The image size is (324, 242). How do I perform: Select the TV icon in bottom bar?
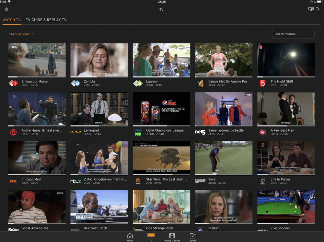(151, 237)
